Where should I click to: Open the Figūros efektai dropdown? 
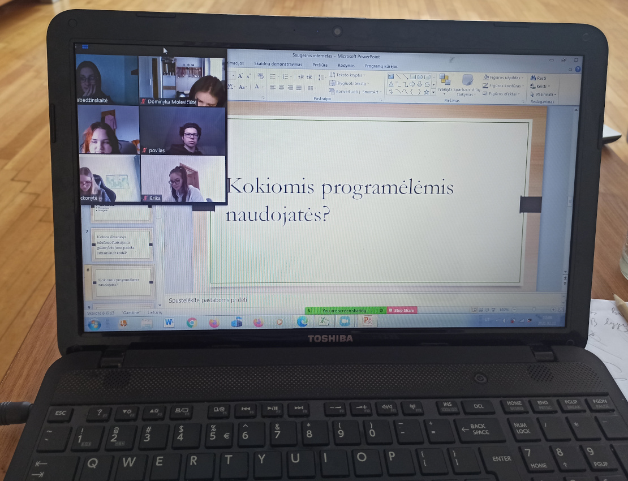point(501,94)
